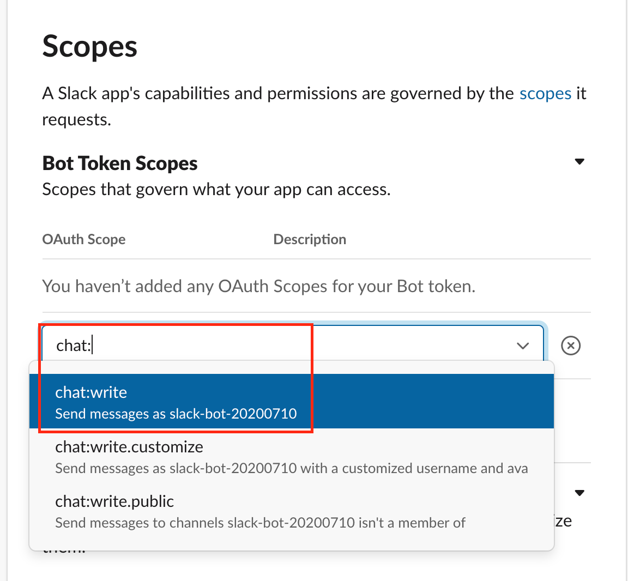
Task: Follow the blue scopes hyperlink
Action: [545, 93]
